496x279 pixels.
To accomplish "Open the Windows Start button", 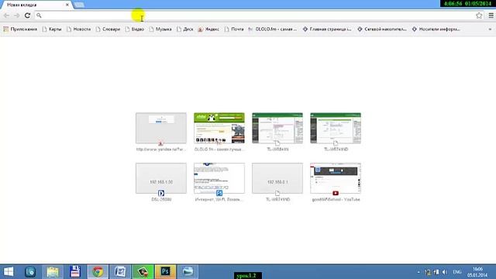I will tap(9, 271).
